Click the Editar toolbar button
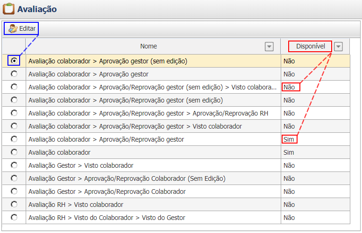Screen dimensions: 362x233 [21, 28]
